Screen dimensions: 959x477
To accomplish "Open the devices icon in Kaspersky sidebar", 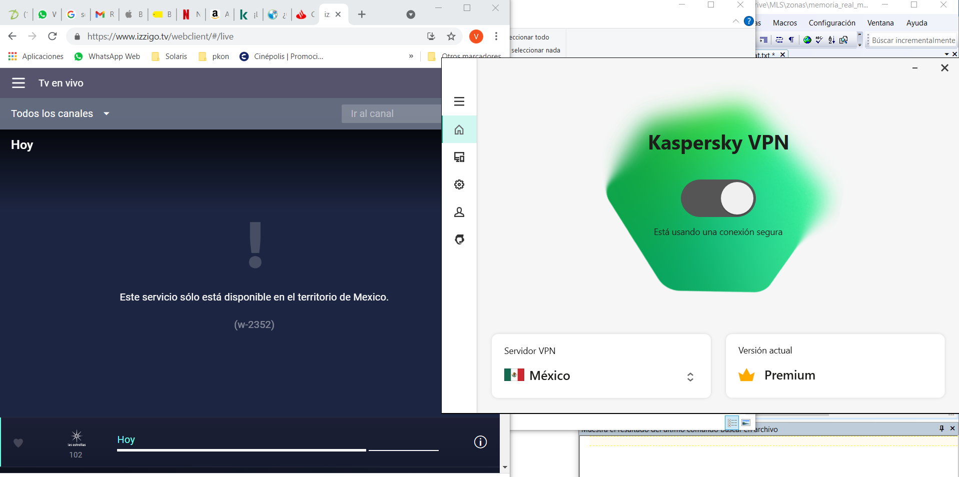I will pos(459,157).
